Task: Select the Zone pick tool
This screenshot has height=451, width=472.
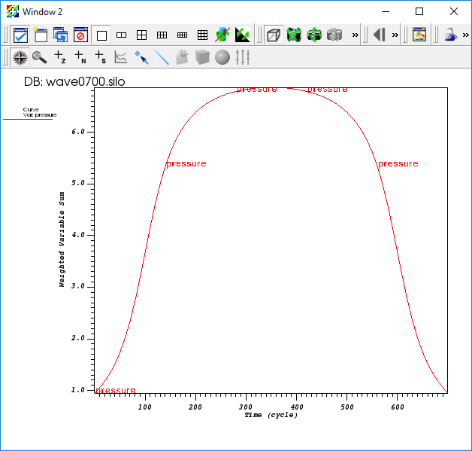Action: (60, 57)
